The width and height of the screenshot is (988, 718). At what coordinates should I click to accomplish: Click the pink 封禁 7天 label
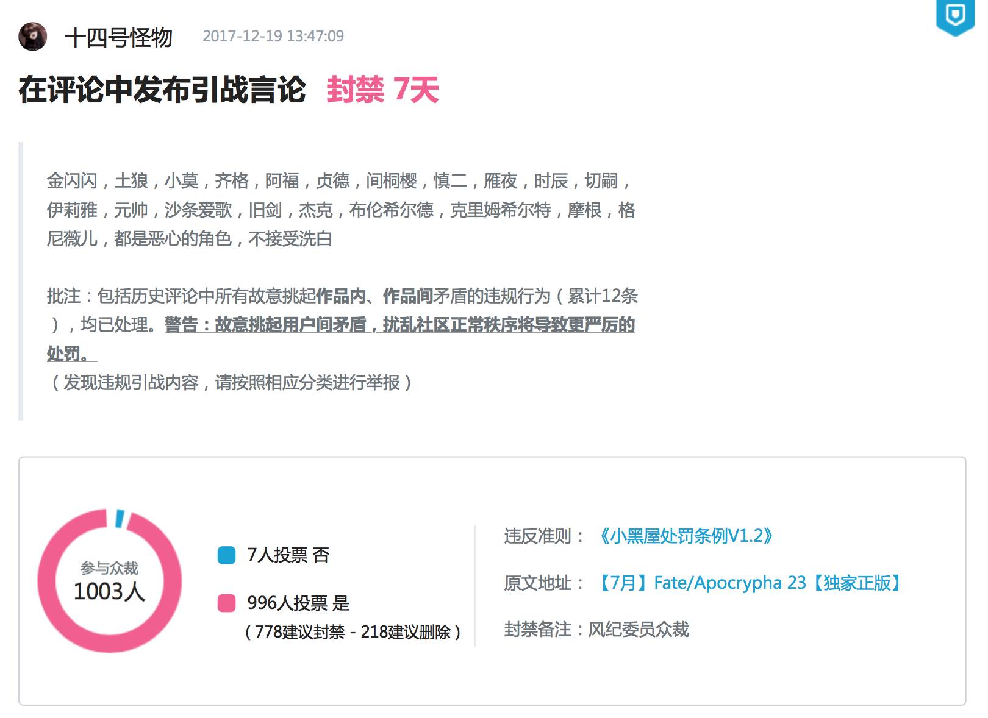(383, 90)
